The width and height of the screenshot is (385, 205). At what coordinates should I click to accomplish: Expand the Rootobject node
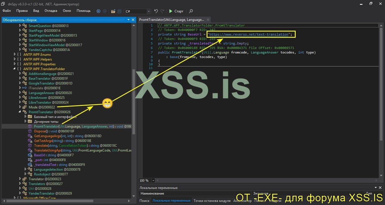25,174
